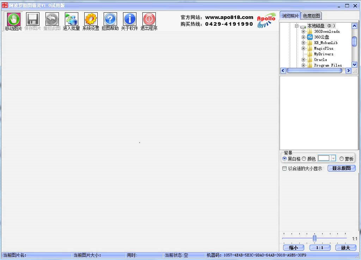The image size is (361, 260).
Task: Expand the MagicPlus folder node
Action: 304,48
